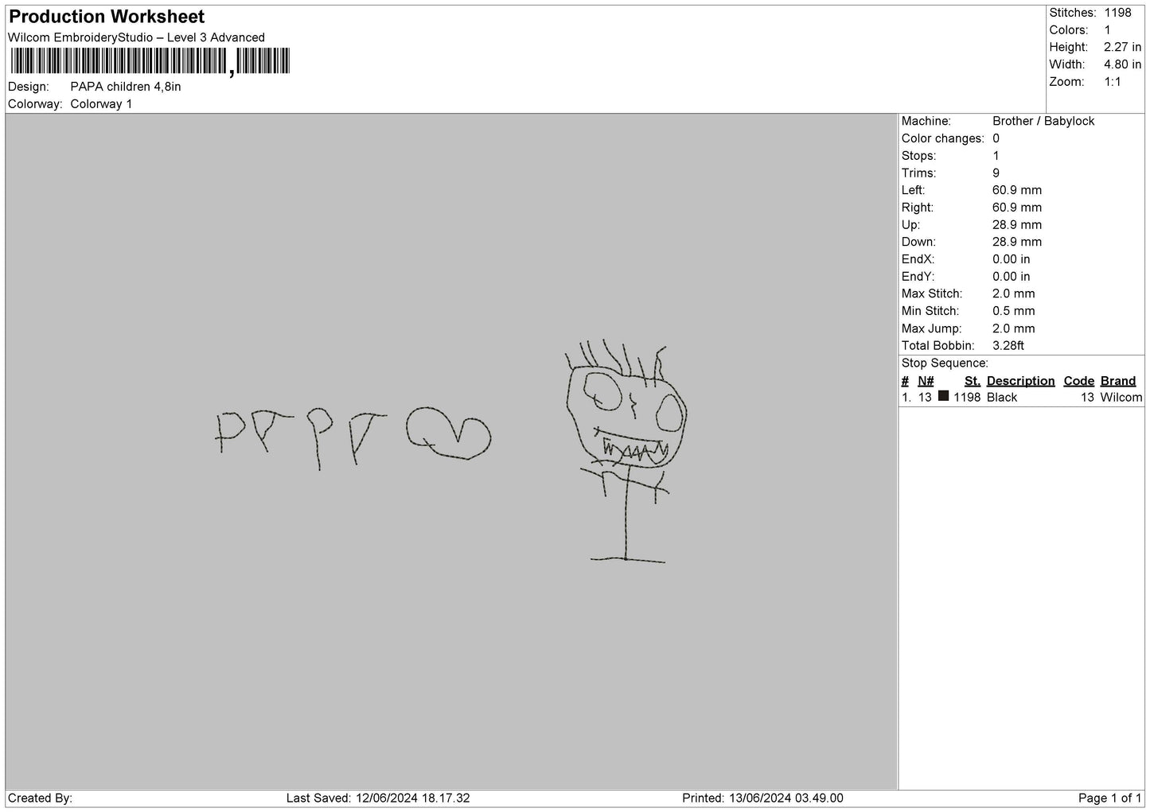Click the St. column header

(972, 381)
